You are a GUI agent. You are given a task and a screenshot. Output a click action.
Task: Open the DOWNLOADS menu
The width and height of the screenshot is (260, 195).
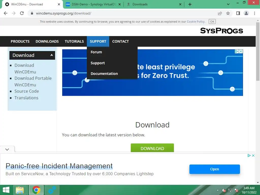[47, 41]
